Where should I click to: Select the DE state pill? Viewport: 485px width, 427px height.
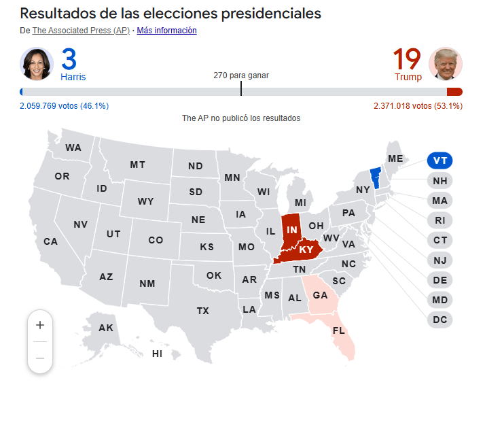click(440, 280)
